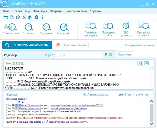
Task: Click the Операция поиска #1 heading
Action: (17, 99)
